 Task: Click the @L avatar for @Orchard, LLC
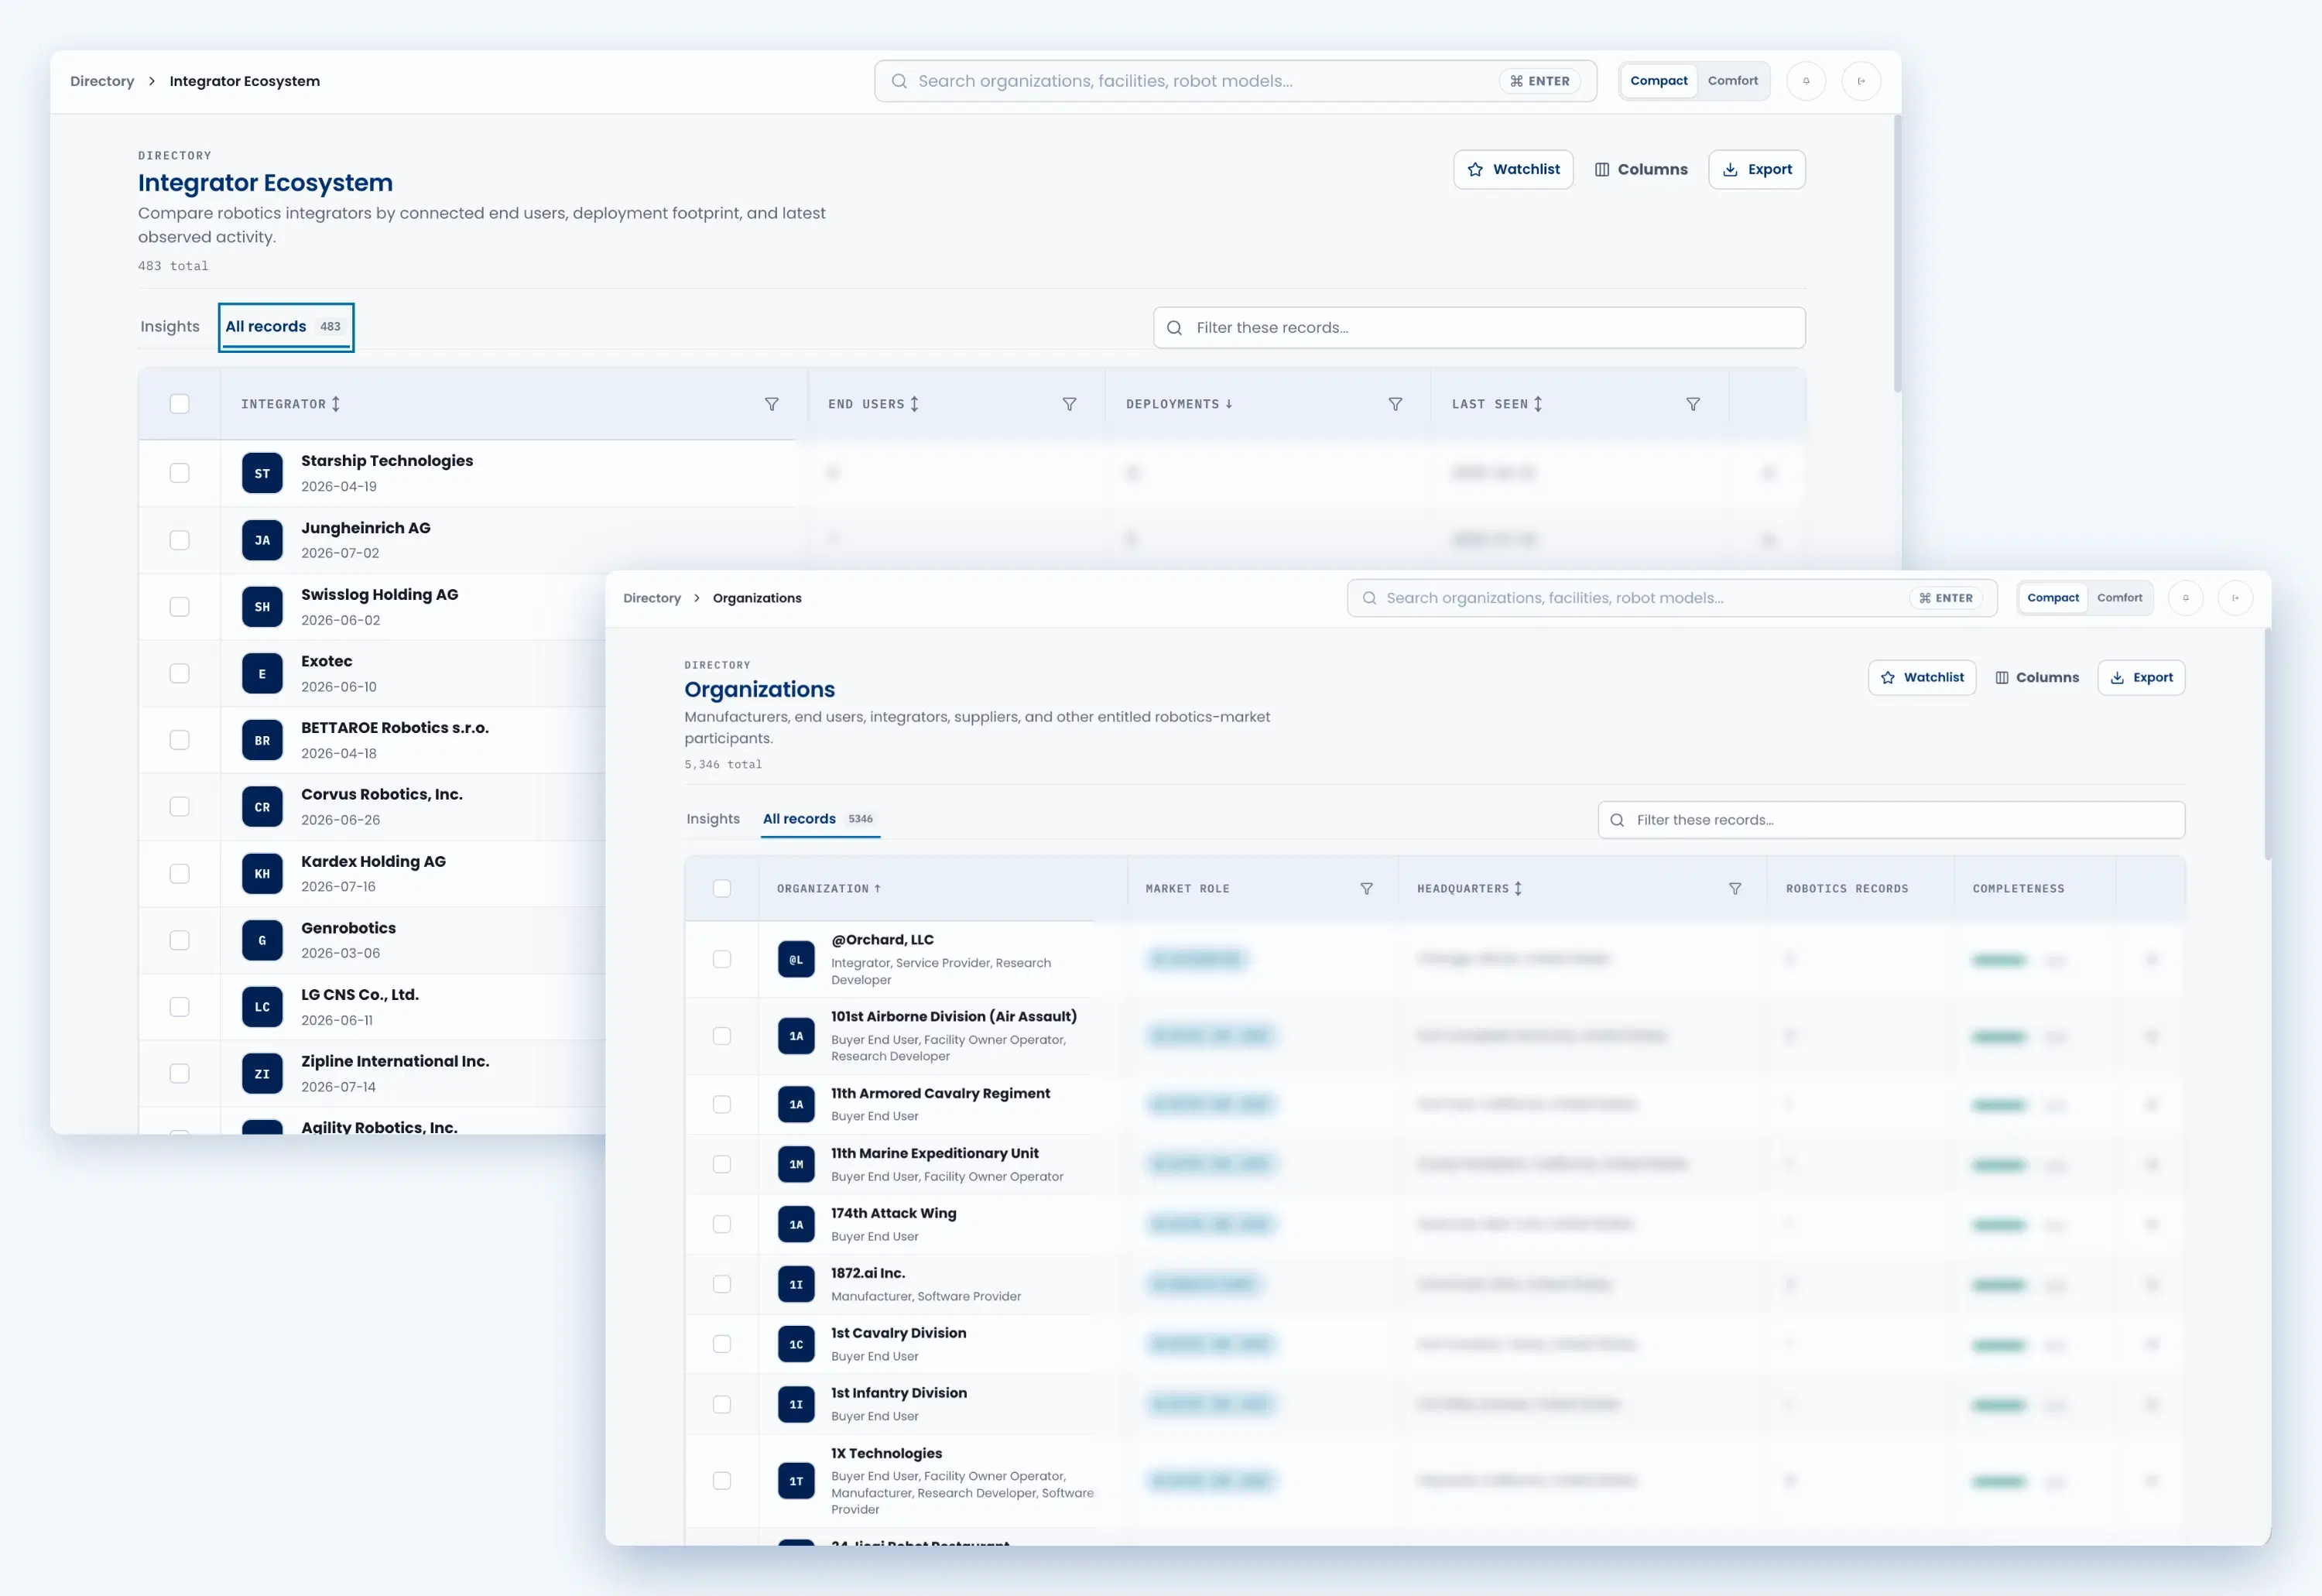[796, 959]
